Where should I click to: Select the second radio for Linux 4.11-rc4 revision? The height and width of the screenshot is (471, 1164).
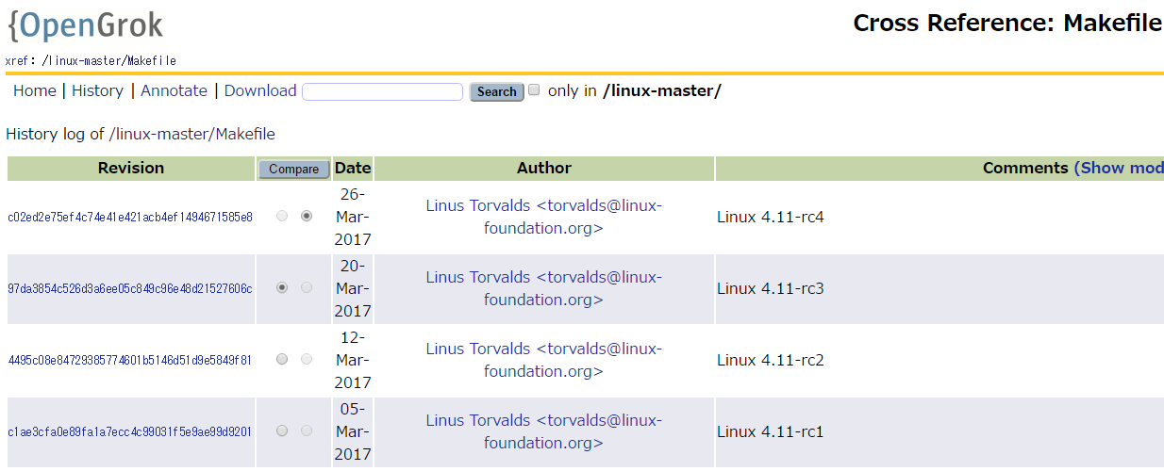point(307,216)
